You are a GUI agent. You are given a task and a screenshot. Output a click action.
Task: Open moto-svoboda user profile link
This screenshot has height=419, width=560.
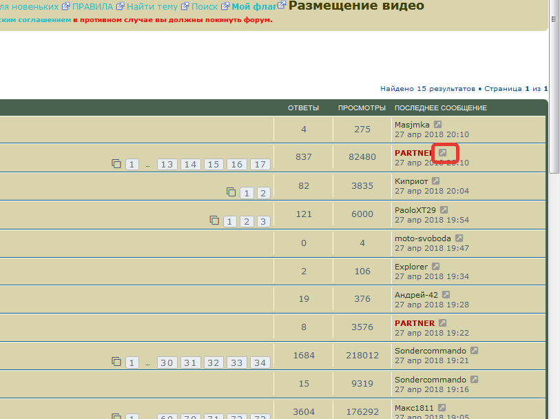[423, 238]
